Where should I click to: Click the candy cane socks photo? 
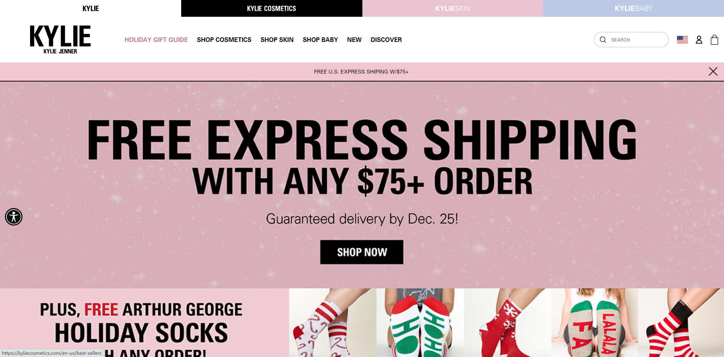[332, 324]
